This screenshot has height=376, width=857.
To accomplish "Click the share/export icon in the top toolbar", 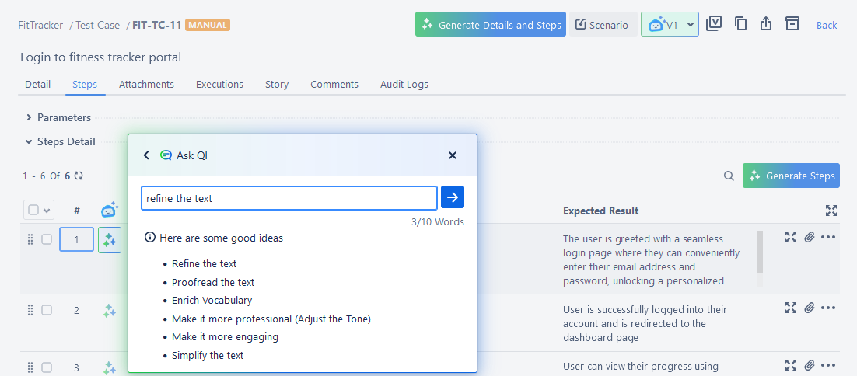I will click(x=766, y=24).
